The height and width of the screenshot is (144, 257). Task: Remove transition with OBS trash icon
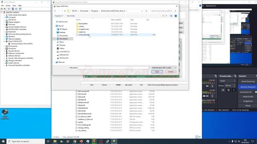click(228, 90)
